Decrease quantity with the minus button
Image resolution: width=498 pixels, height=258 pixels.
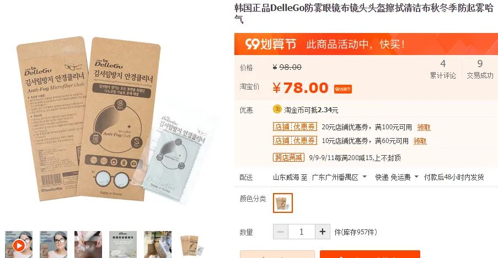tap(281, 232)
